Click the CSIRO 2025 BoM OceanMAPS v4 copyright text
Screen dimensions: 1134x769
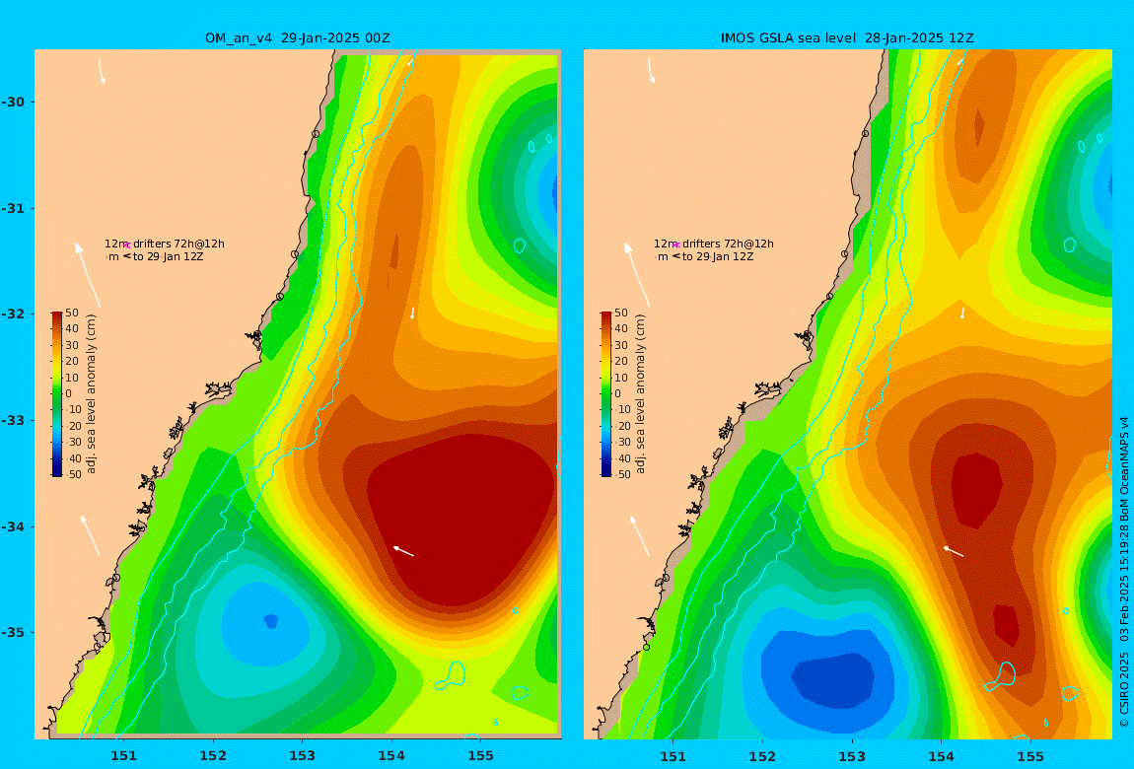(x=1124, y=572)
